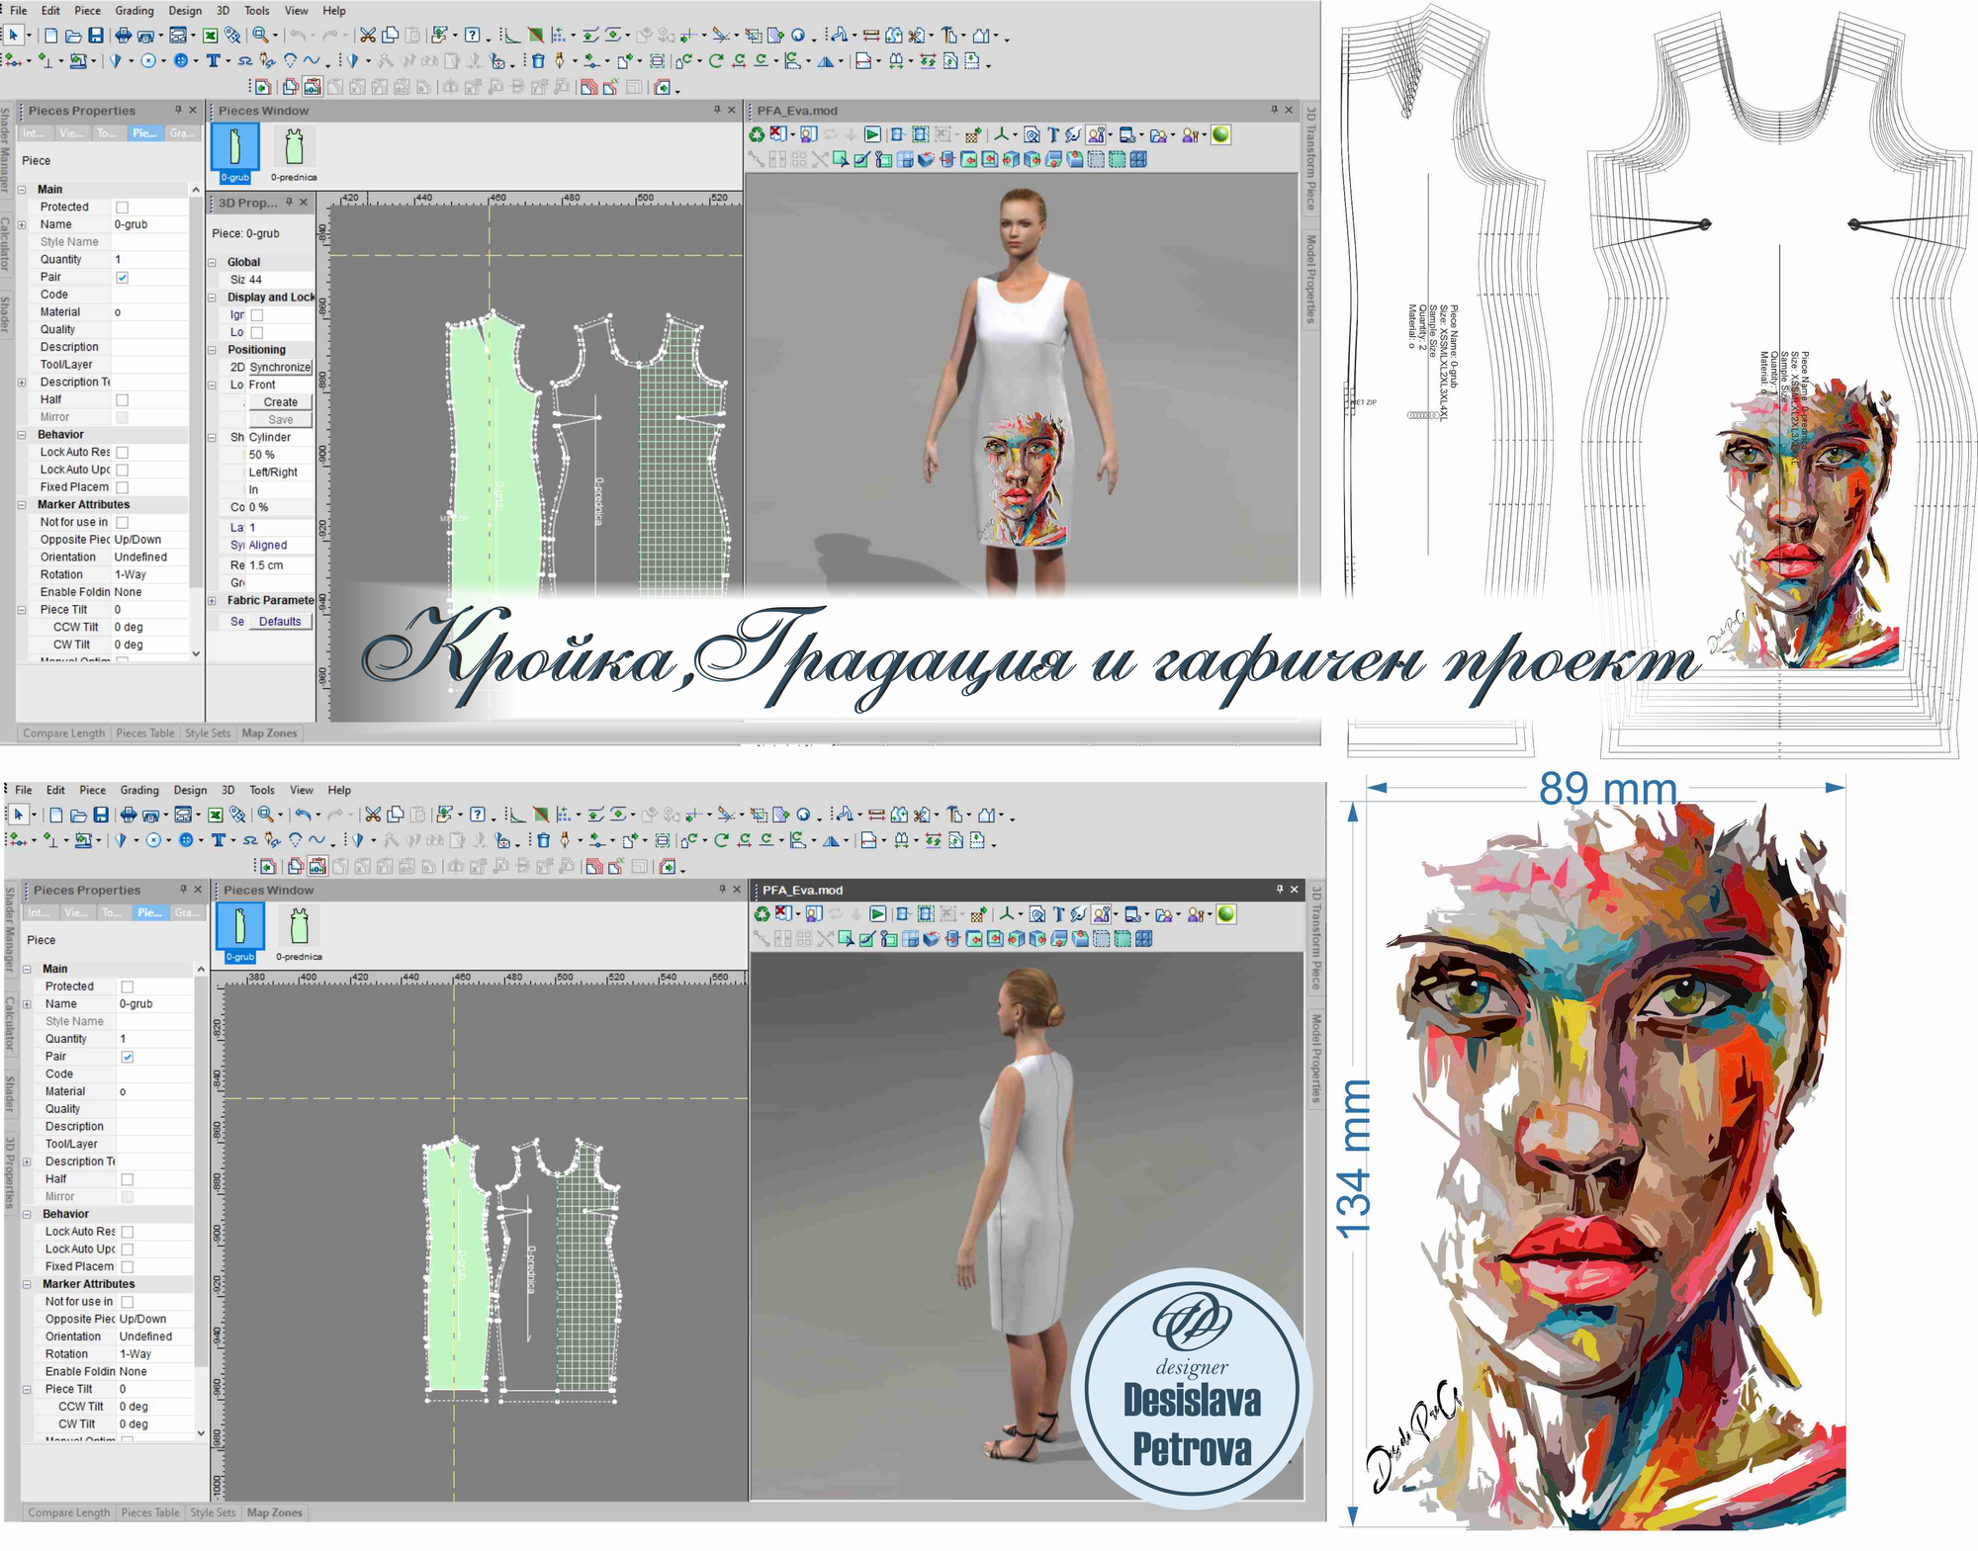The width and height of the screenshot is (1978, 1551).
Task: Open the Grading menu in upper menu bar
Action: pyautogui.click(x=135, y=11)
